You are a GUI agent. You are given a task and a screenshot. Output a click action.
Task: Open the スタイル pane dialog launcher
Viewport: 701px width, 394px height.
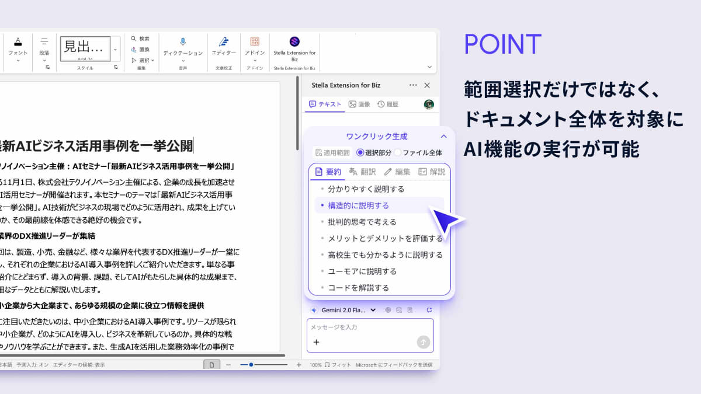[116, 68]
